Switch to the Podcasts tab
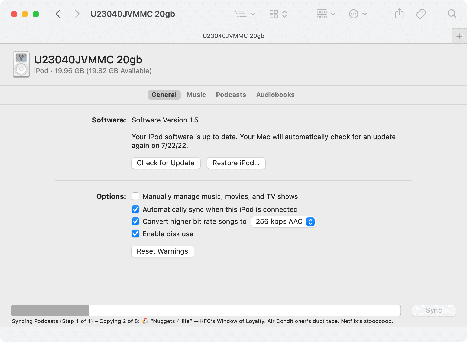Viewport: 467px width, 342px height. pyautogui.click(x=231, y=95)
